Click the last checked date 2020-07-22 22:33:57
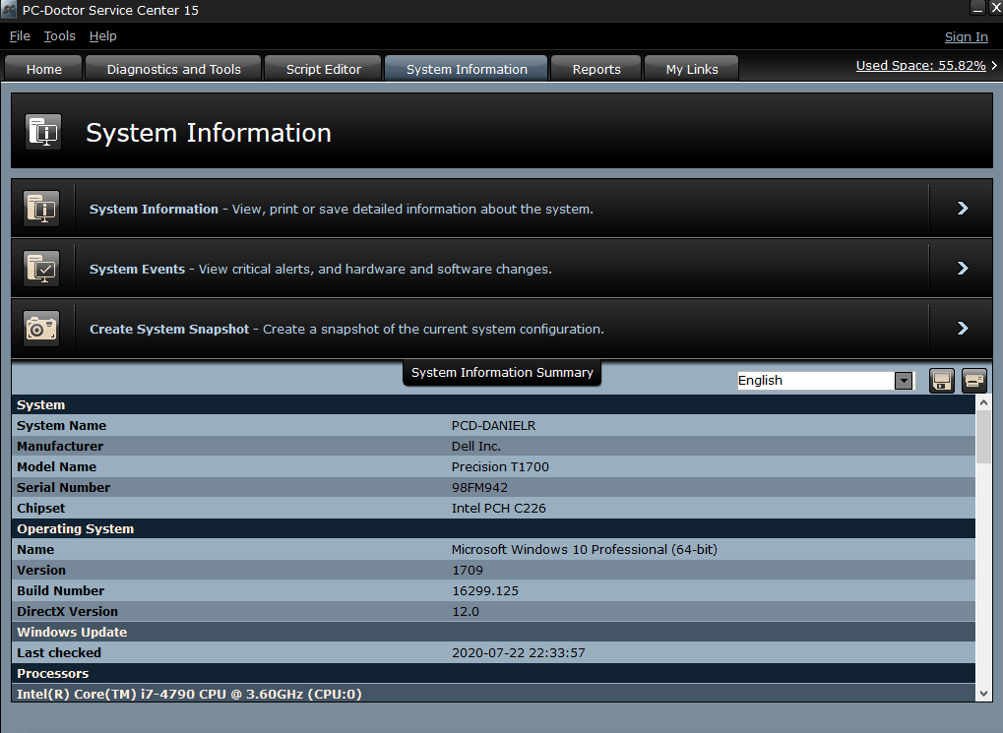The image size is (1003, 733). 518,652
